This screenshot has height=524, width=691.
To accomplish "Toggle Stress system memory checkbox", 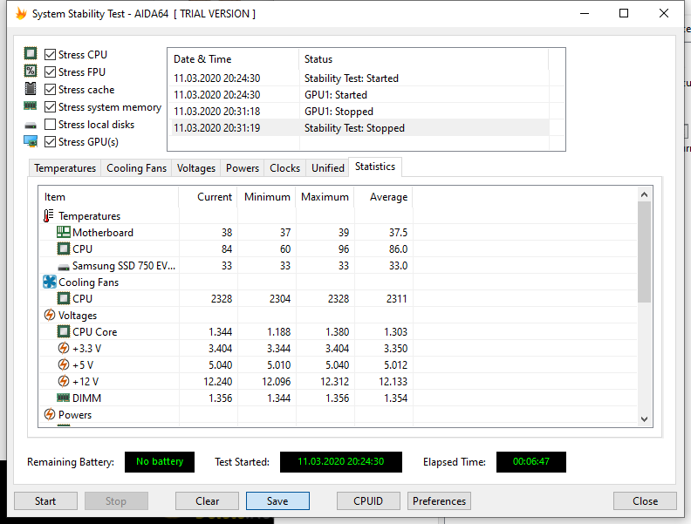I will pyautogui.click(x=51, y=107).
